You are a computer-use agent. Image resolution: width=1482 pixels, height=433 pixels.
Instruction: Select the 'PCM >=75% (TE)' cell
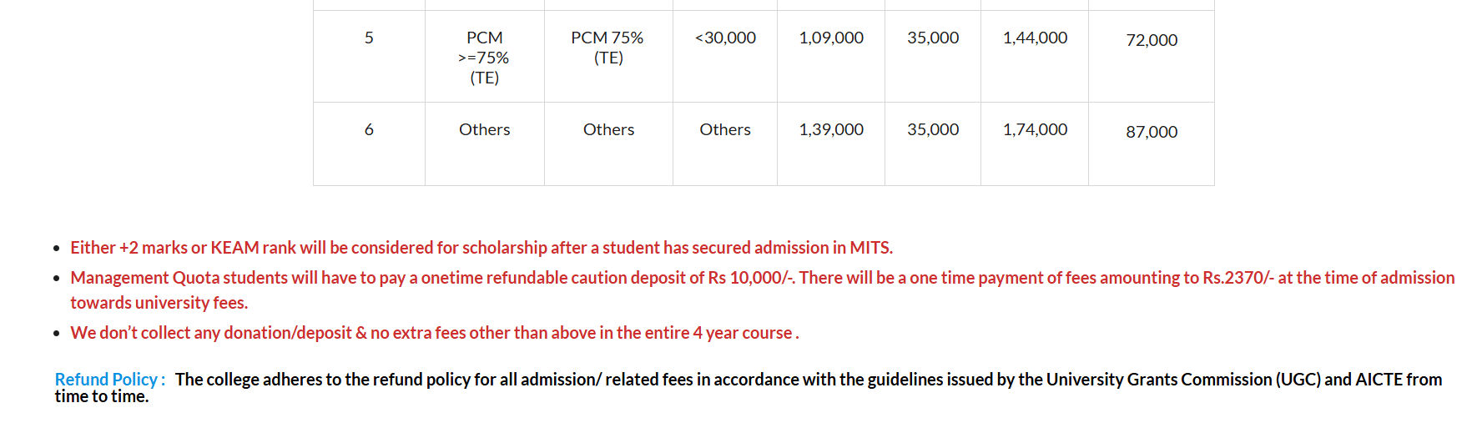(484, 58)
